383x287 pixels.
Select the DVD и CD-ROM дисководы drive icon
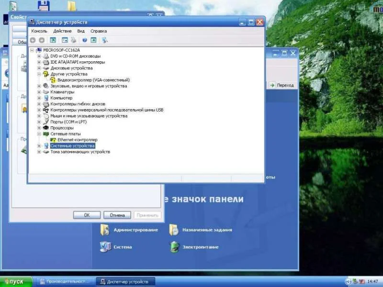[x=45, y=56]
